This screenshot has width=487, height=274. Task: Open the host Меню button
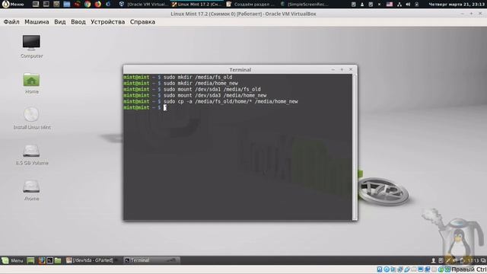point(13,5)
